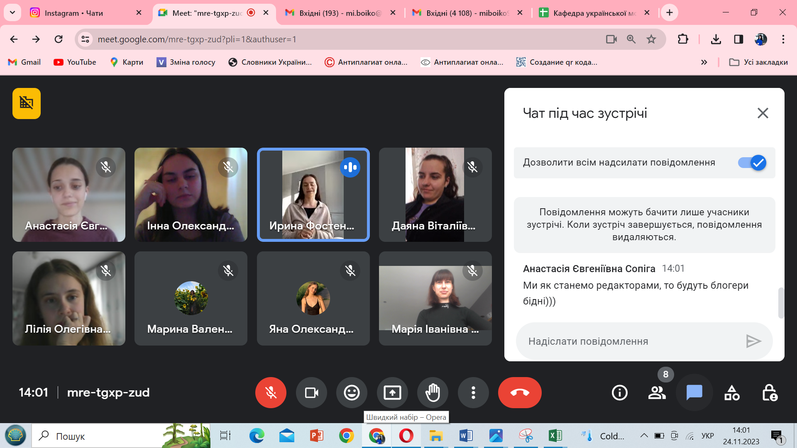This screenshot has height=448, width=797.
Task: Click the present screen button
Action: tap(392, 392)
